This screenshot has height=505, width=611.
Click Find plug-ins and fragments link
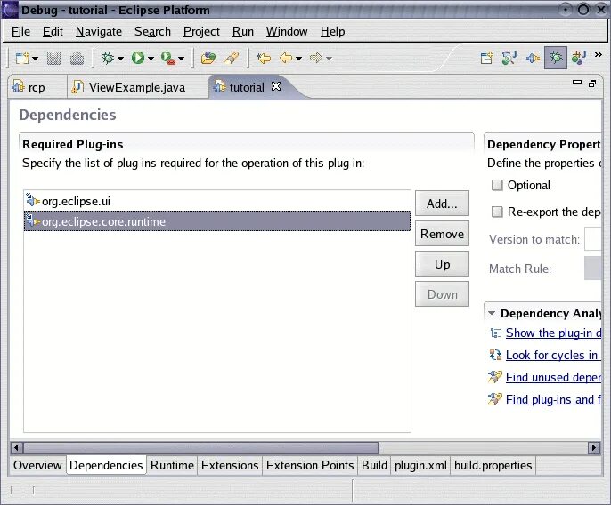[x=553, y=399]
